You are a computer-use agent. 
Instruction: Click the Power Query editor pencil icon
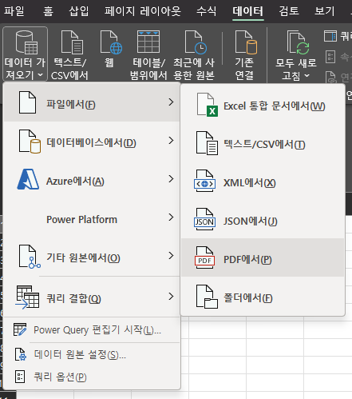pos(20,329)
